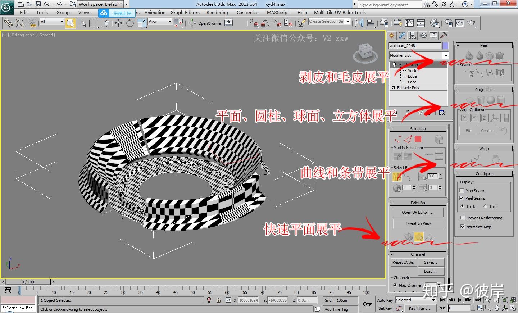The height and width of the screenshot is (313, 518).
Task: Toggle the Auto Key button
Action: (x=385, y=300)
